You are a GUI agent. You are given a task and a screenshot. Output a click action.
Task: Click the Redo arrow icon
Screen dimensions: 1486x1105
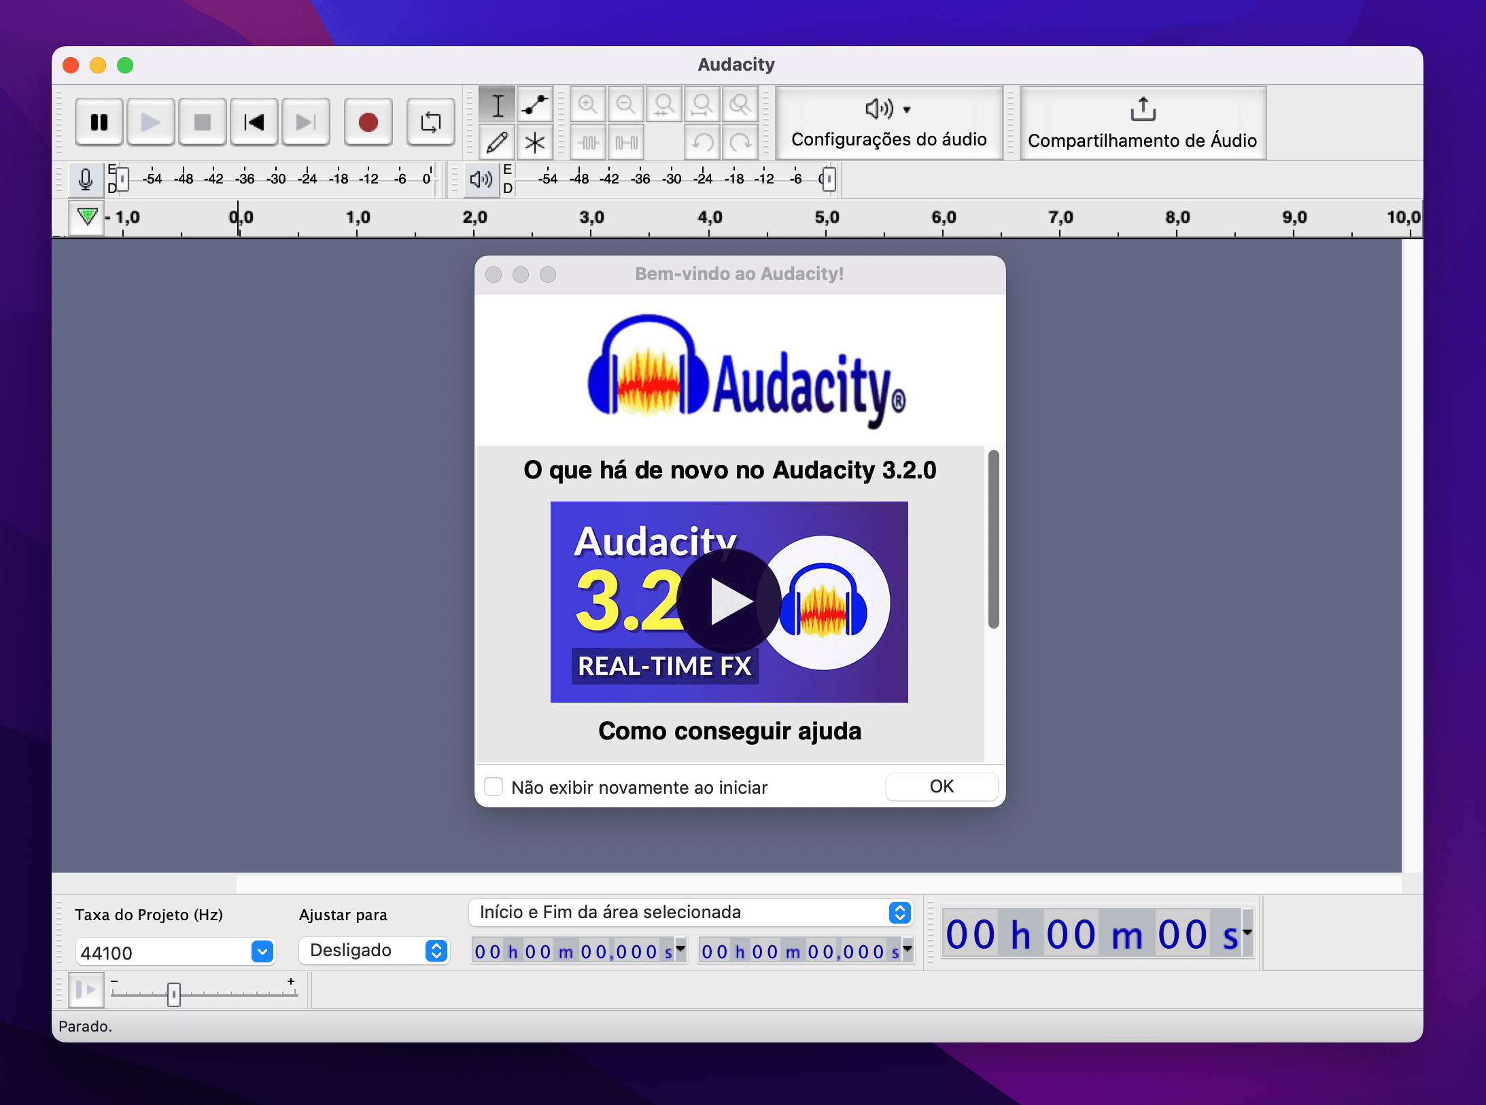click(x=740, y=143)
